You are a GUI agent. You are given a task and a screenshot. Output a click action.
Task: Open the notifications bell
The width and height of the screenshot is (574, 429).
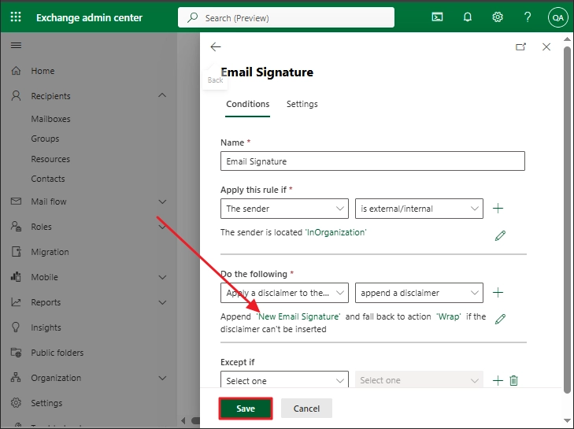[x=468, y=17]
